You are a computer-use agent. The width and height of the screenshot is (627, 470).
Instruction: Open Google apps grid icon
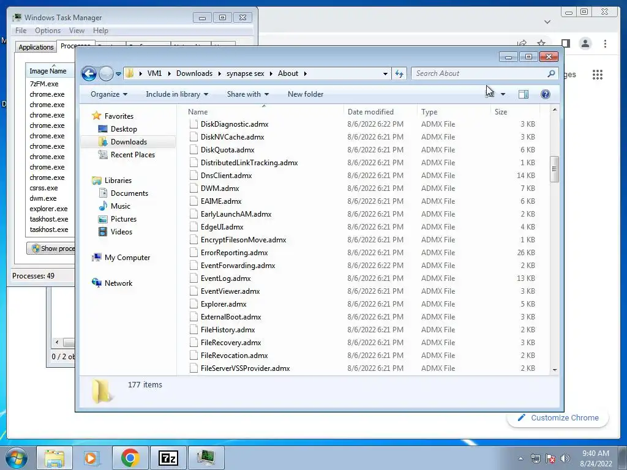pos(598,75)
